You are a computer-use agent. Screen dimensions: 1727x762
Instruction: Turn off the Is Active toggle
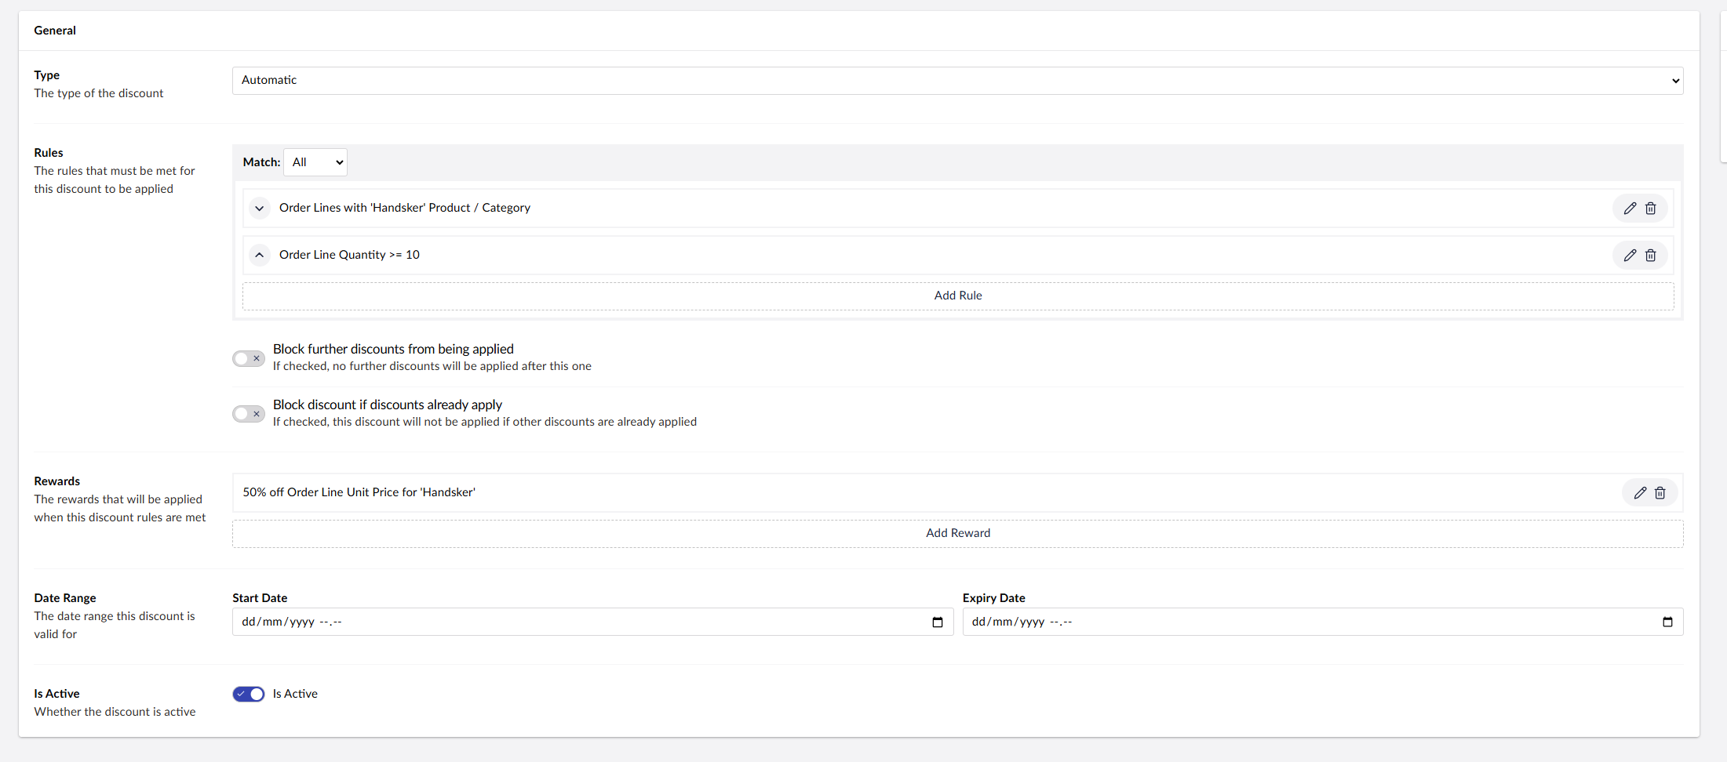(x=249, y=695)
